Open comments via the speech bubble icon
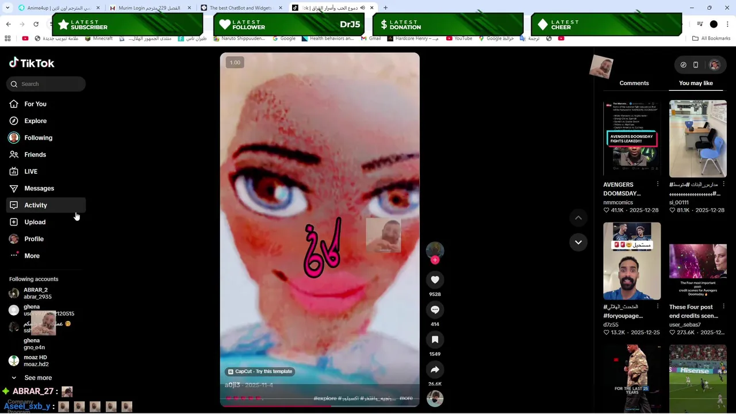The height and width of the screenshot is (414, 736). 435,309
